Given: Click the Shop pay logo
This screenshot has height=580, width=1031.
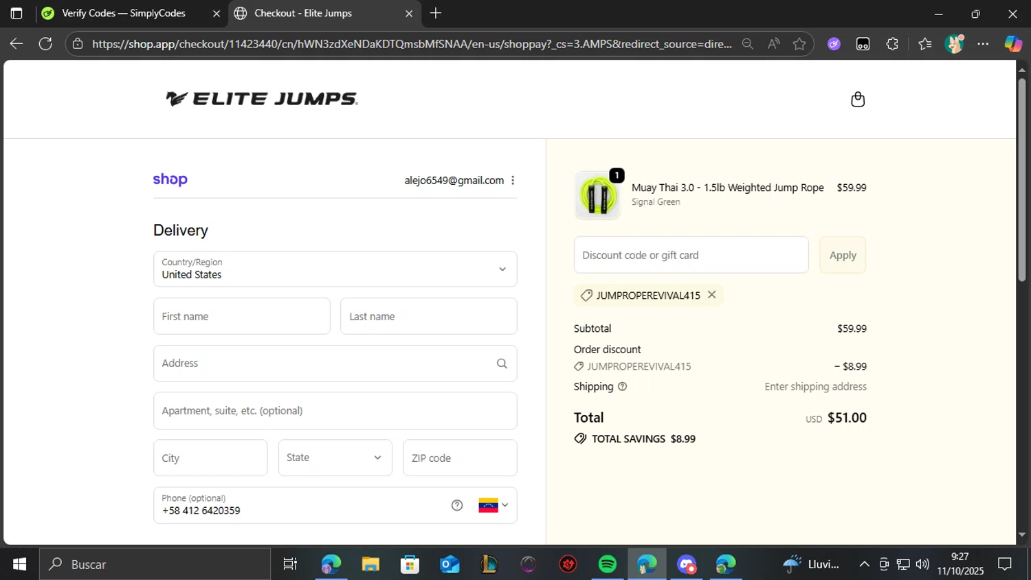Looking at the screenshot, I should 170,179.
